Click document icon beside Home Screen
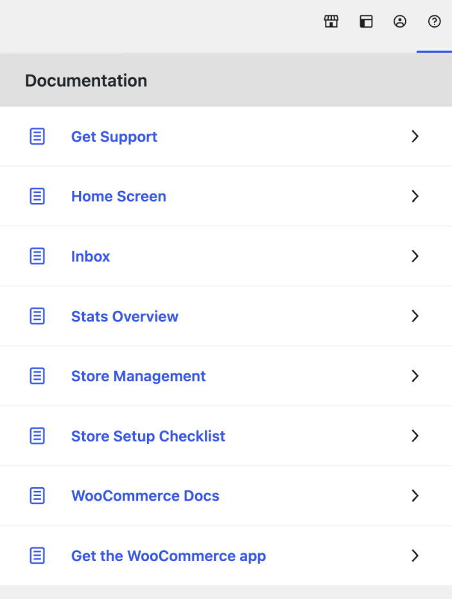The image size is (452, 599). pos(37,197)
